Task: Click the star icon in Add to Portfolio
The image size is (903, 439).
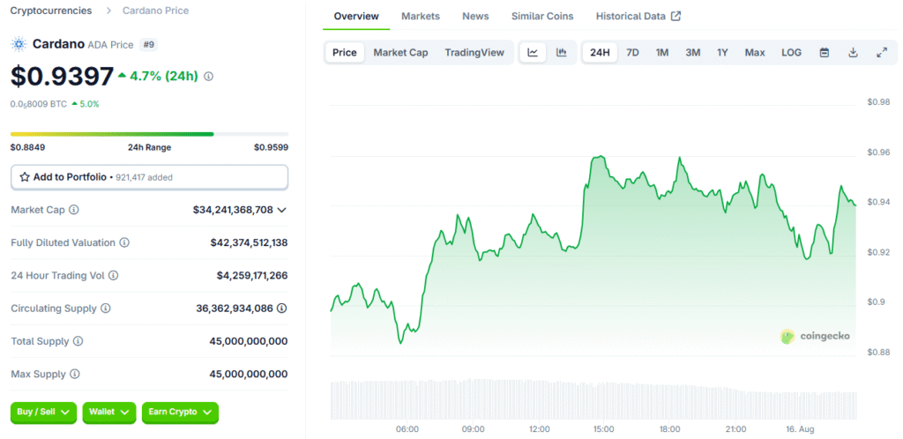Action: (x=25, y=177)
